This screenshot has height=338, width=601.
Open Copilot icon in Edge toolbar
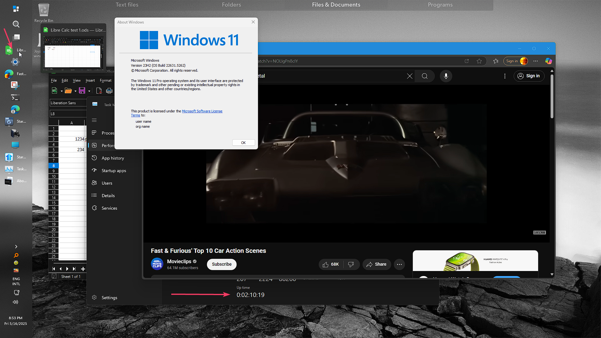(x=549, y=61)
